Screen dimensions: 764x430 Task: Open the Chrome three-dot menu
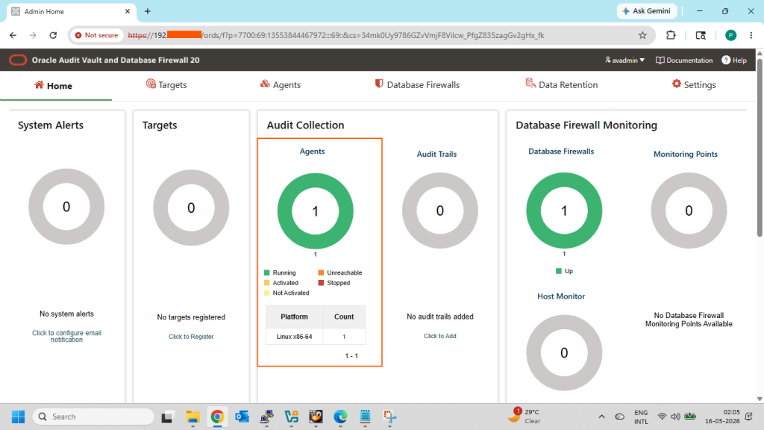click(x=751, y=35)
